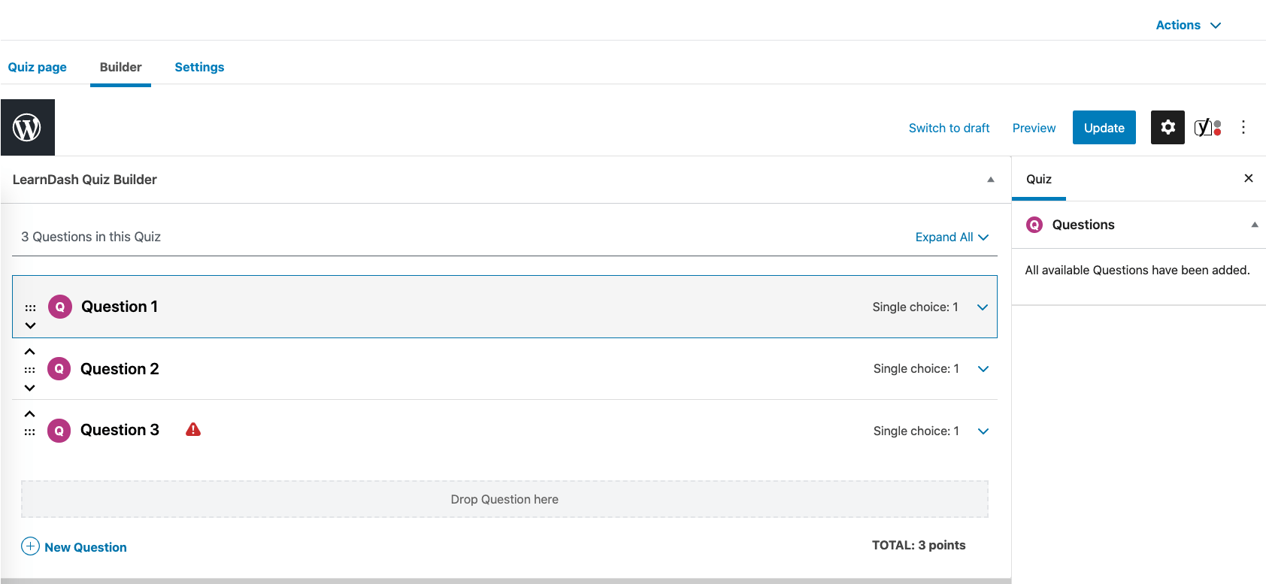Image resolution: width=1266 pixels, height=584 pixels.
Task: Click the Question 1 title
Action: click(120, 307)
